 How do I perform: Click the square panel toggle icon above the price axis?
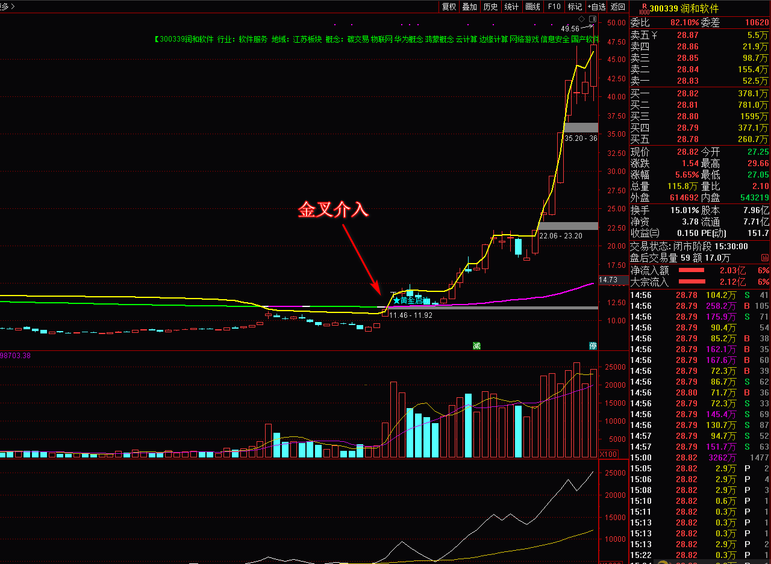[592, 20]
